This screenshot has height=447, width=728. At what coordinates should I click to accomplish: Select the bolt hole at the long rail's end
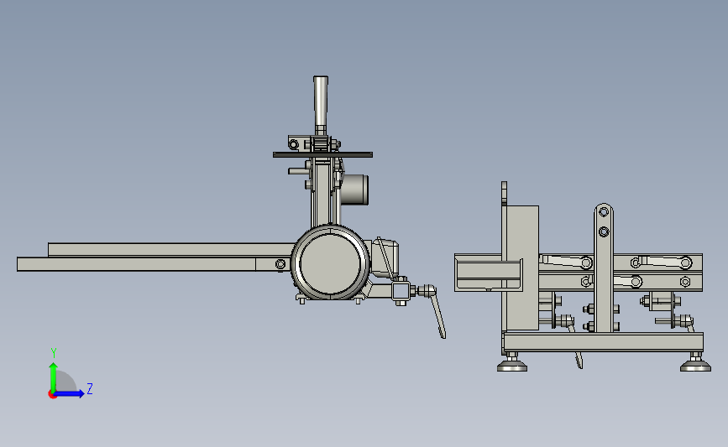(x=280, y=264)
